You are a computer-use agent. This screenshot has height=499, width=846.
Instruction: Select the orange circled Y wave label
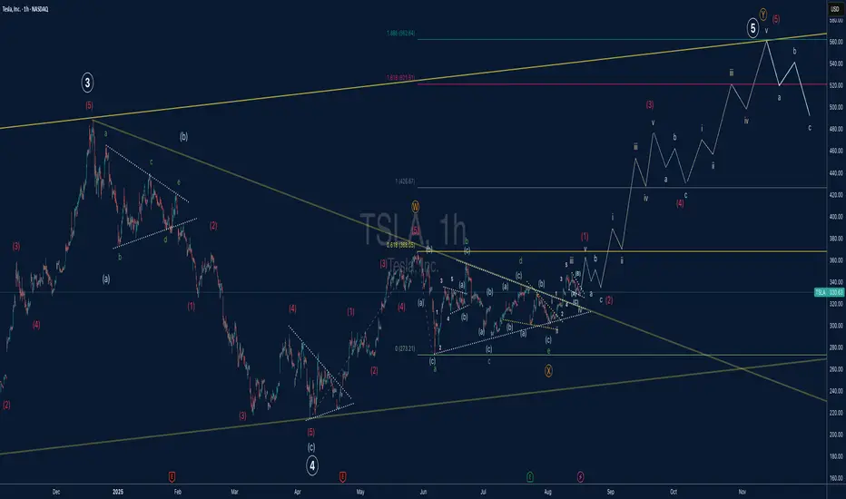[762, 14]
